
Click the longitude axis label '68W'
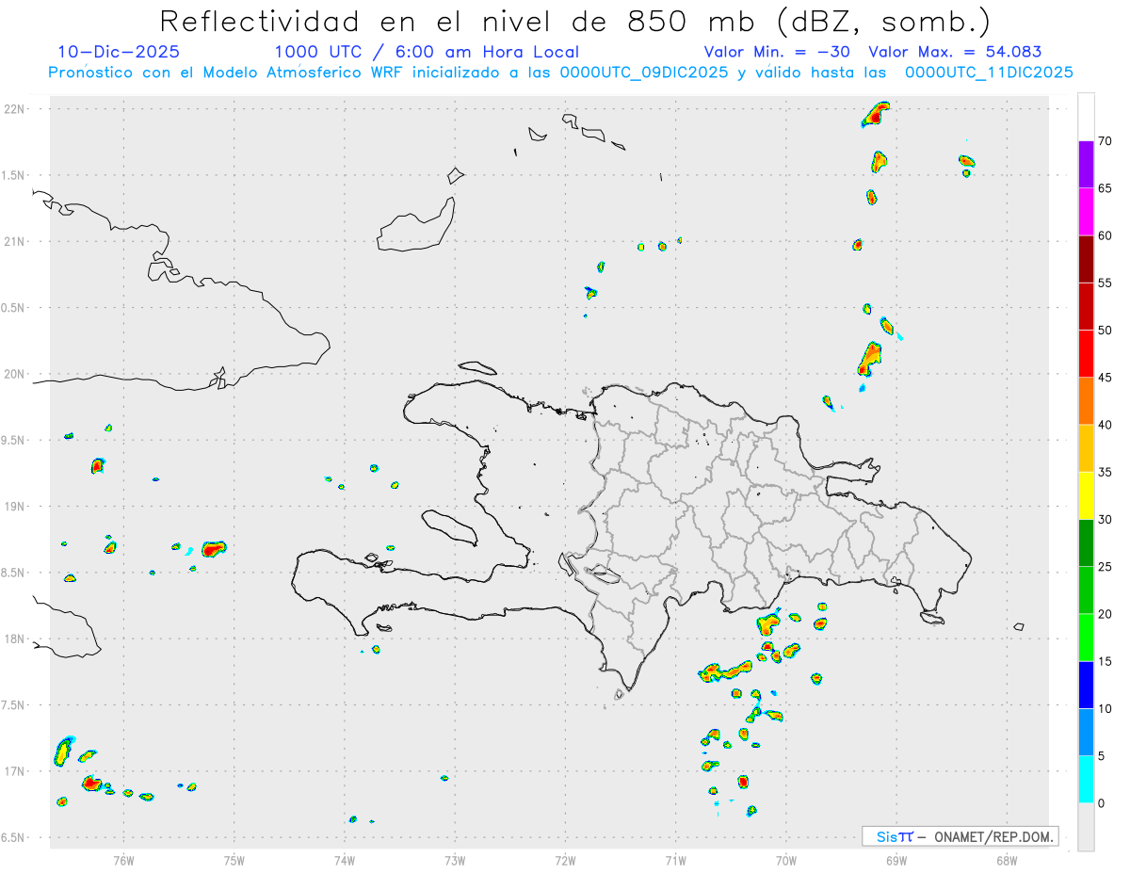[1007, 860]
